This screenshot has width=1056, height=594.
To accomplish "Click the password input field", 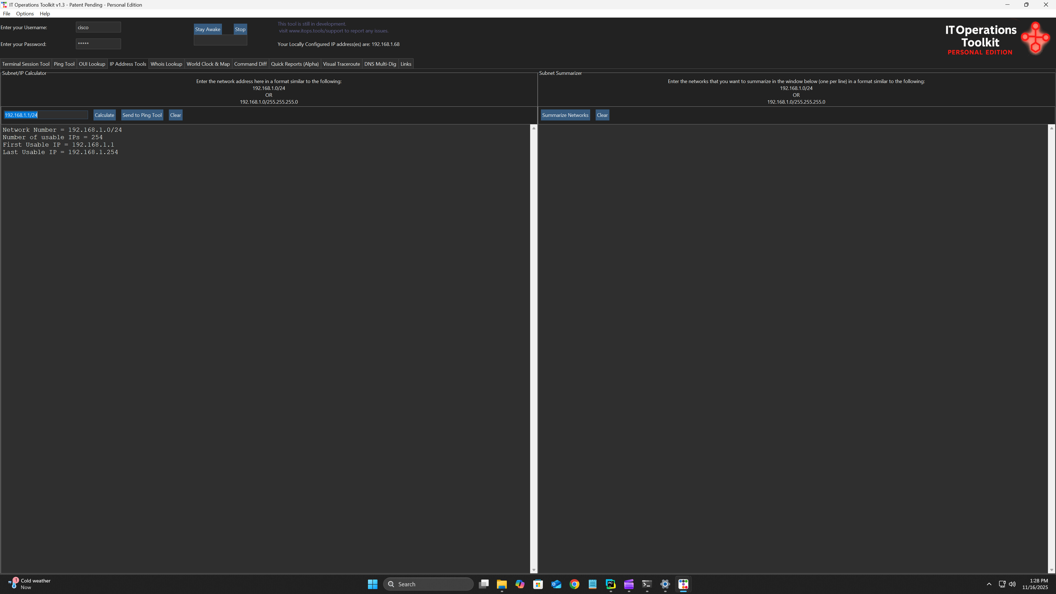I will [x=98, y=43].
